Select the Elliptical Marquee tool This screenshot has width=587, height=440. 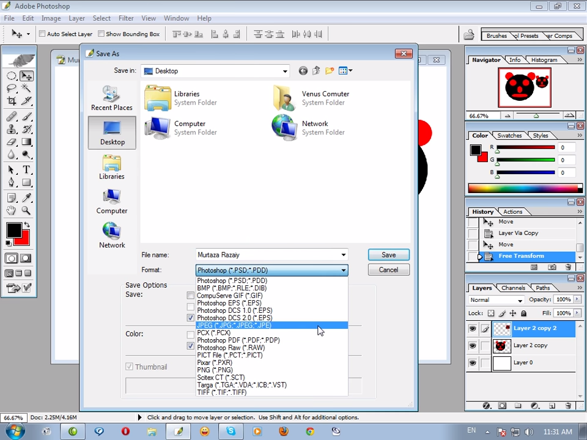[11, 76]
